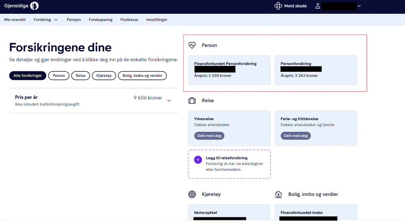This screenshot has width=405, height=221.
Task: Open the account dropdown chevron
Action: [359, 6]
